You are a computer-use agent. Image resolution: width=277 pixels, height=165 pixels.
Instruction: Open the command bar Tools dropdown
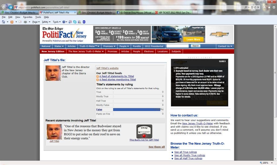click(x=57, y=22)
